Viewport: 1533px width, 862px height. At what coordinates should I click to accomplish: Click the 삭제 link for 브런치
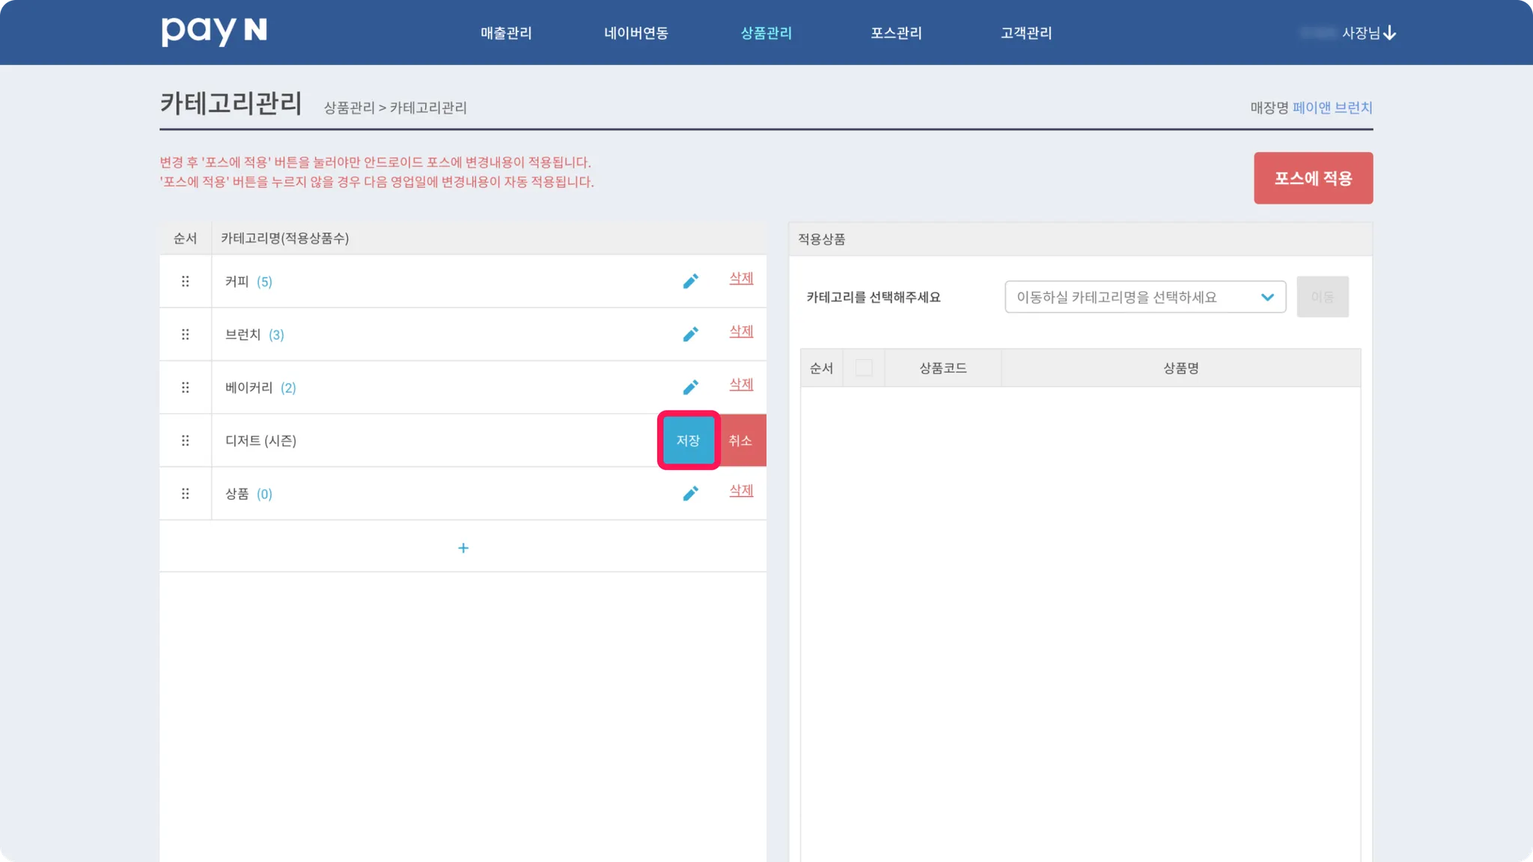coord(741,331)
